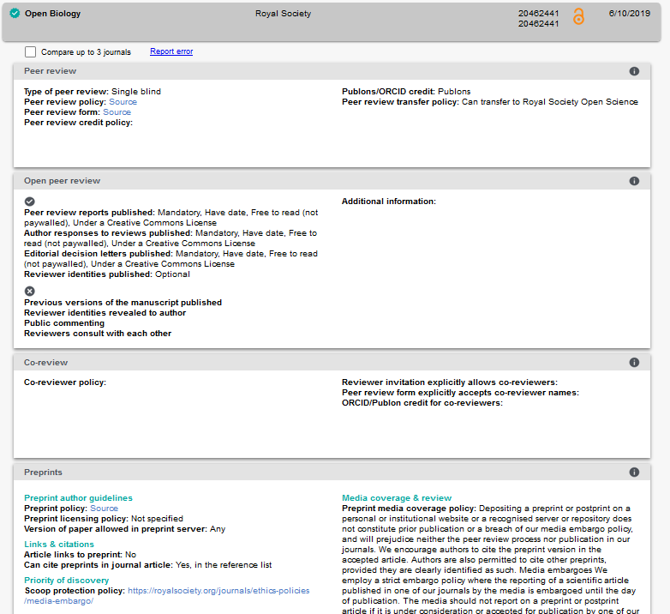670x614 pixels.
Task: Click the 6/10/2019 date
Action: tap(630, 13)
